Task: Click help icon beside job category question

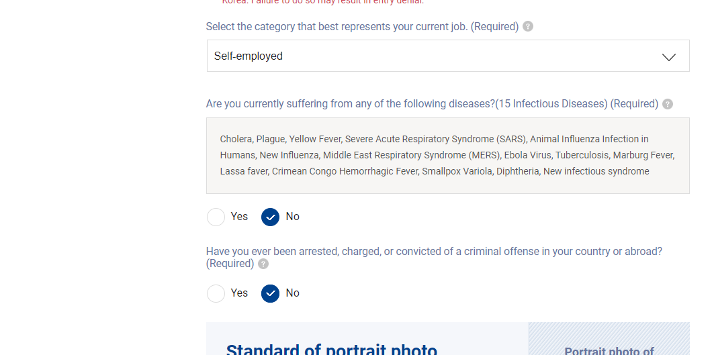Action: pos(528,27)
